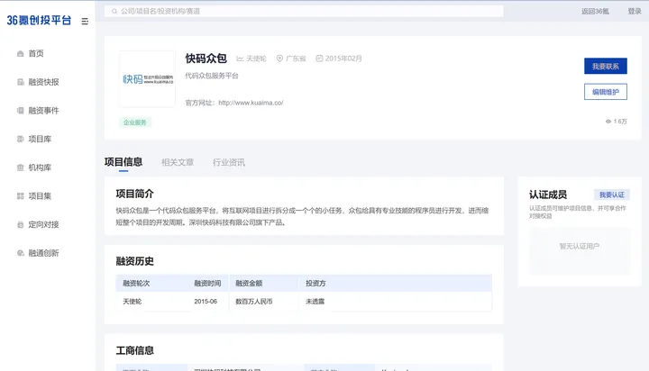
Task: Click the 快码众包 project title
Action: [x=206, y=59]
